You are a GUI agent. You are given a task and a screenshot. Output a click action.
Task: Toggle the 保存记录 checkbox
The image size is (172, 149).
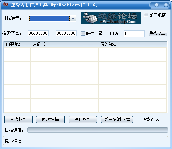point(83,33)
